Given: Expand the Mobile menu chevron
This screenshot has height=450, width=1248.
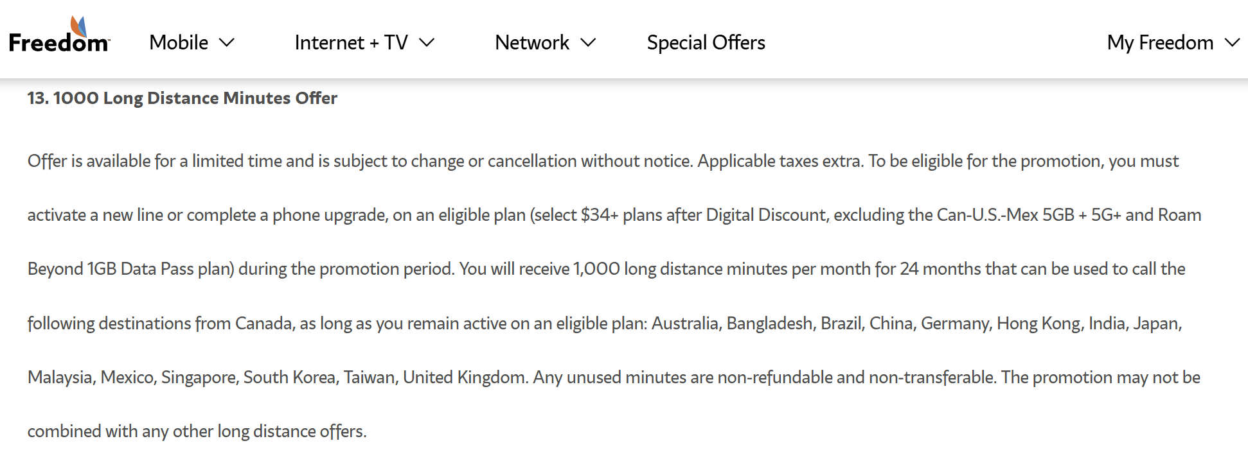Looking at the screenshot, I should (x=227, y=43).
